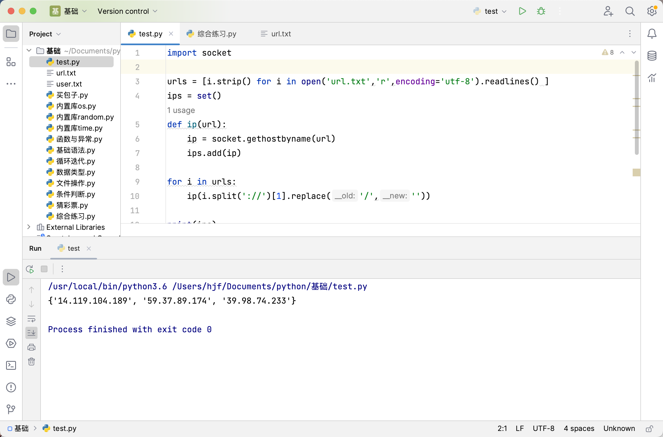Run the test configuration
The width and height of the screenshot is (663, 437).
pos(522,11)
